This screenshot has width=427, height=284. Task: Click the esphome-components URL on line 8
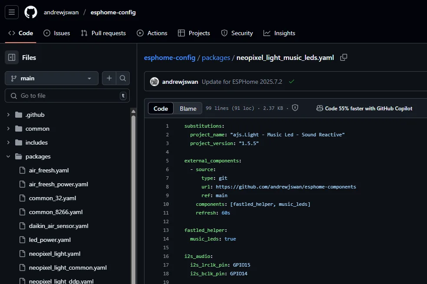286,187
